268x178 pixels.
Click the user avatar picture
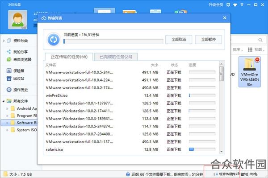[x=17, y=20]
